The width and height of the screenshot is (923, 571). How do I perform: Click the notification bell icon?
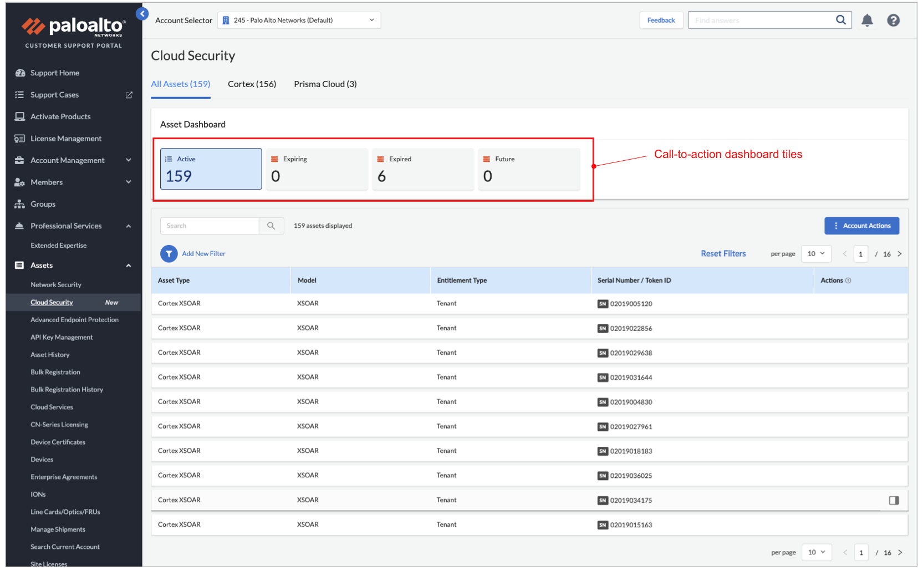866,21
